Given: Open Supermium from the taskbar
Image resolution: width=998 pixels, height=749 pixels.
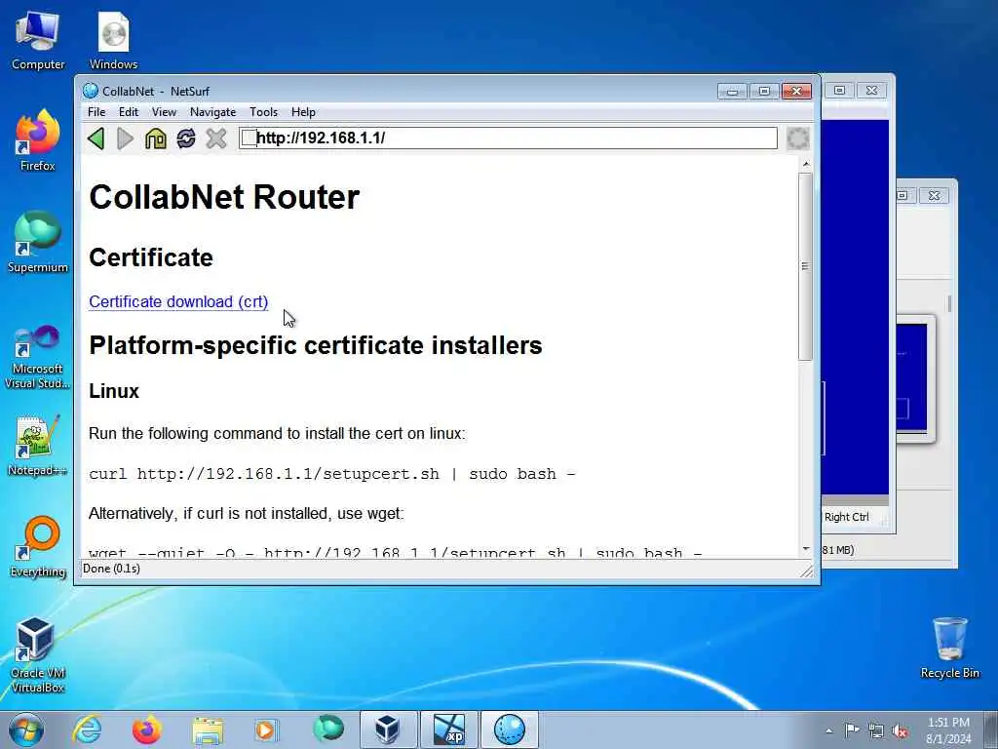Looking at the screenshot, I should tap(327, 729).
